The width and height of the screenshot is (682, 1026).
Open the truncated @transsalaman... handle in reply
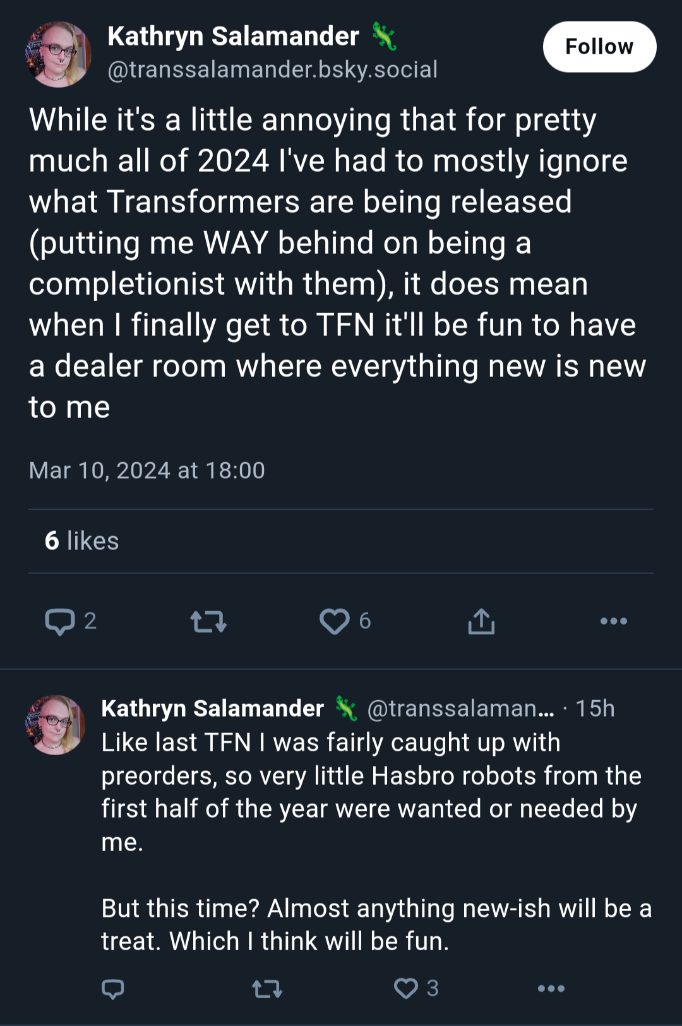(x=460, y=708)
